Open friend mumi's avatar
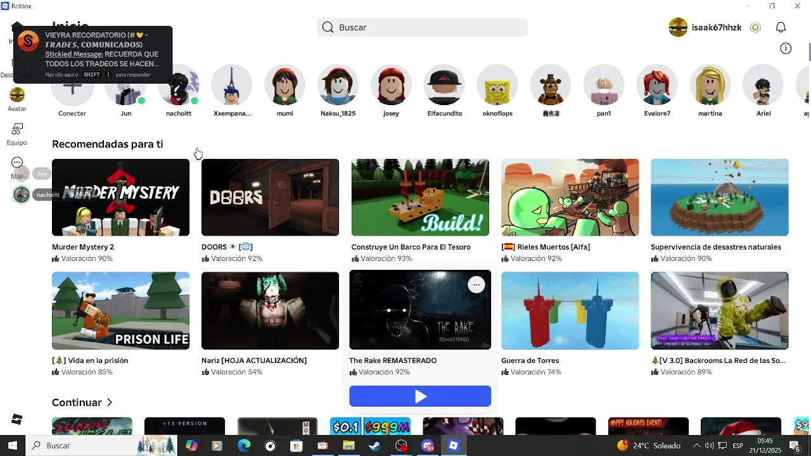Screen dimensions: 811x456 pyautogui.click(x=285, y=85)
